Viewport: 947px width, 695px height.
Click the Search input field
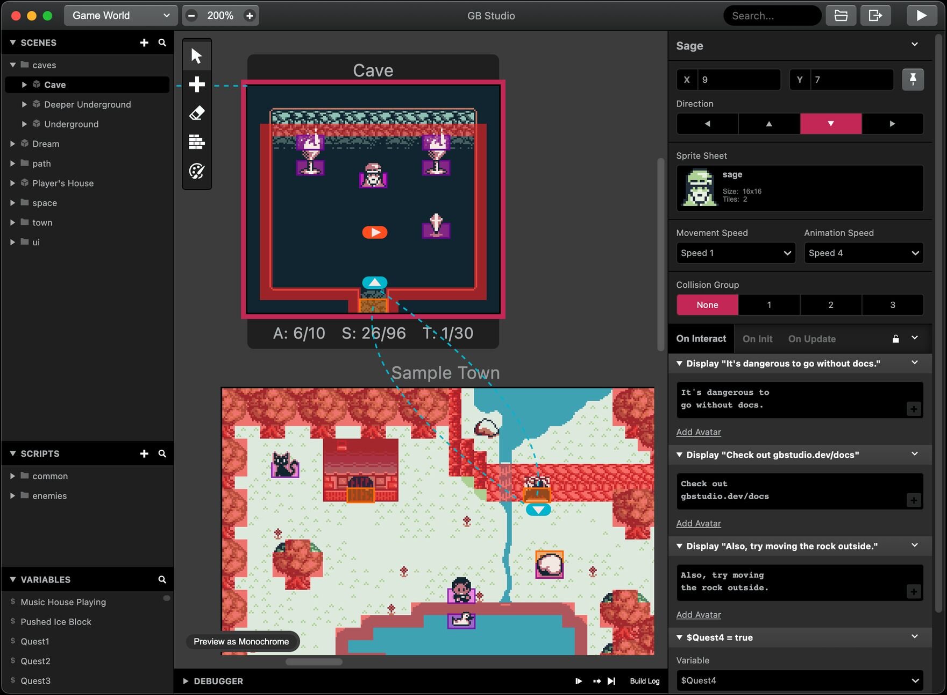tap(772, 16)
